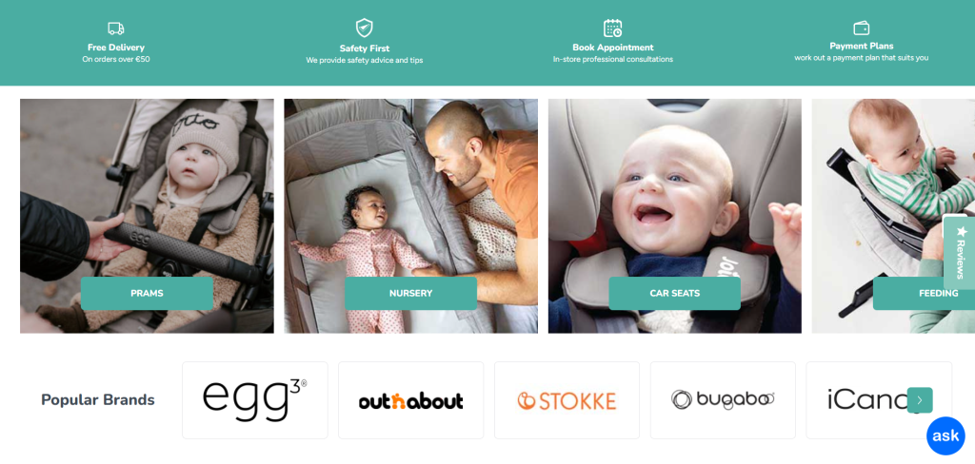Open the NURSERY category

tap(410, 293)
